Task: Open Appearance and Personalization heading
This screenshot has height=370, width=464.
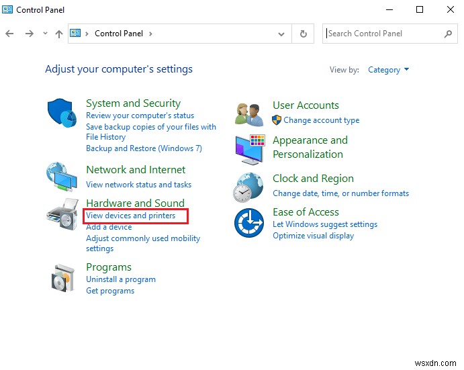Action: [x=310, y=147]
